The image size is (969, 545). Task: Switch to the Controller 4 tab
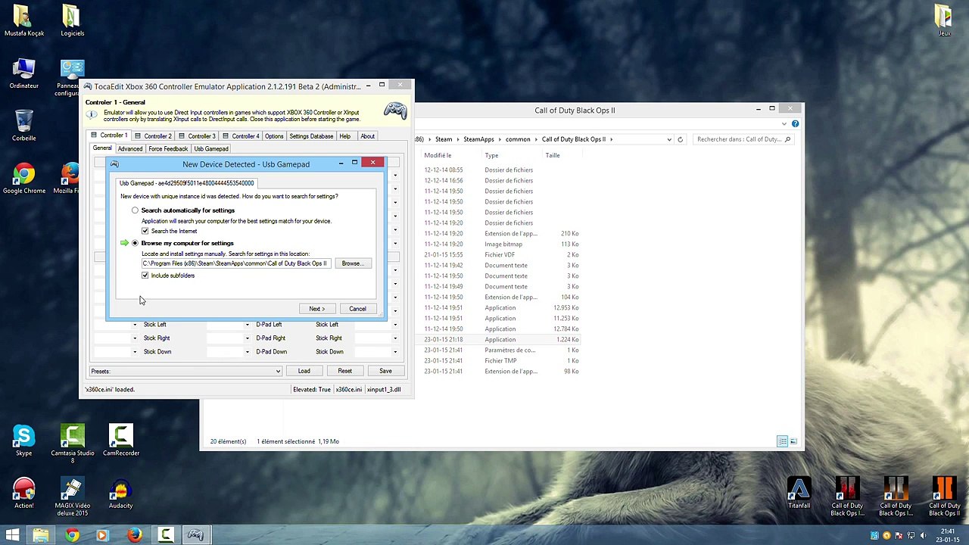pyautogui.click(x=241, y=136)
